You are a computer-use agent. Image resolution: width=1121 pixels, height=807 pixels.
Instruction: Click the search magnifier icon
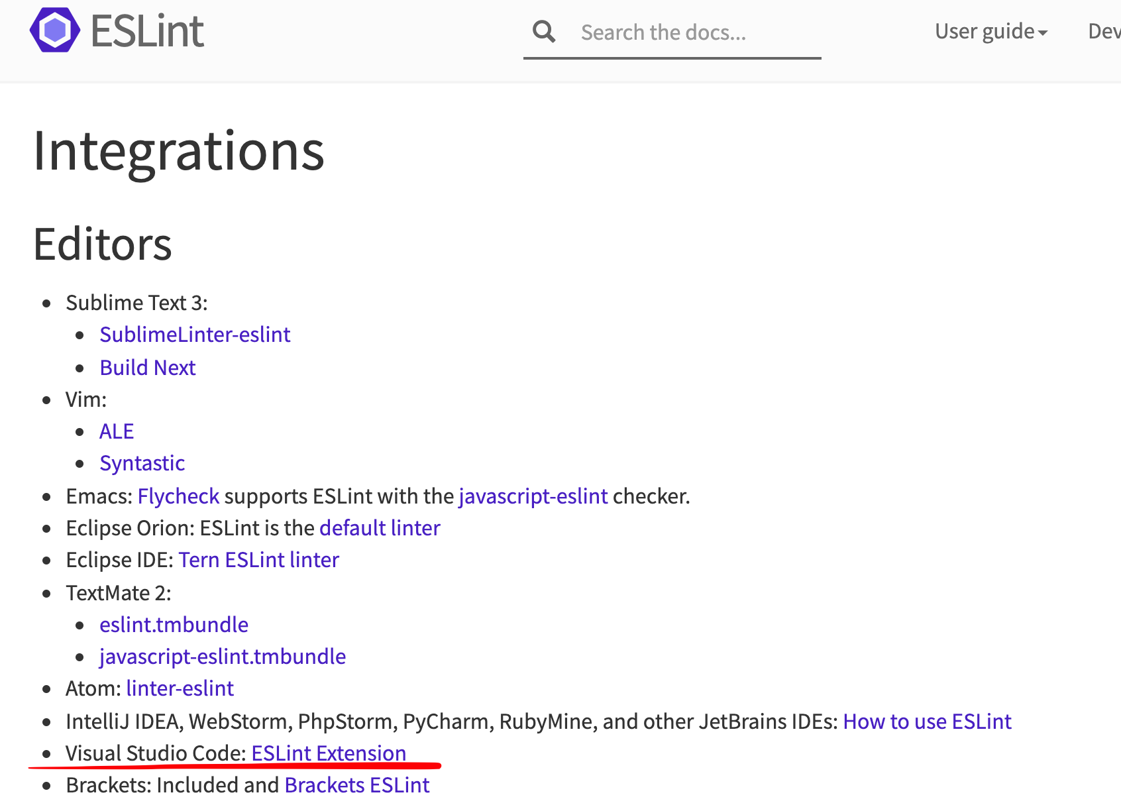tap(543, 31)
